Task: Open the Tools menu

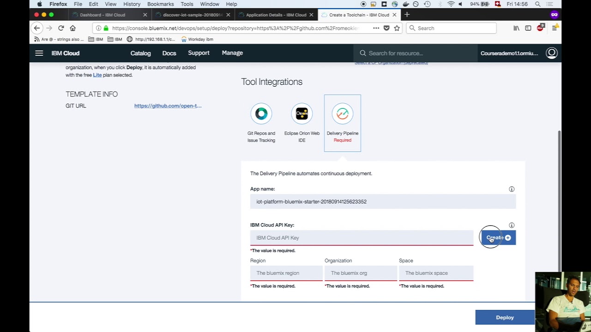Action: (x=187, y=4)
